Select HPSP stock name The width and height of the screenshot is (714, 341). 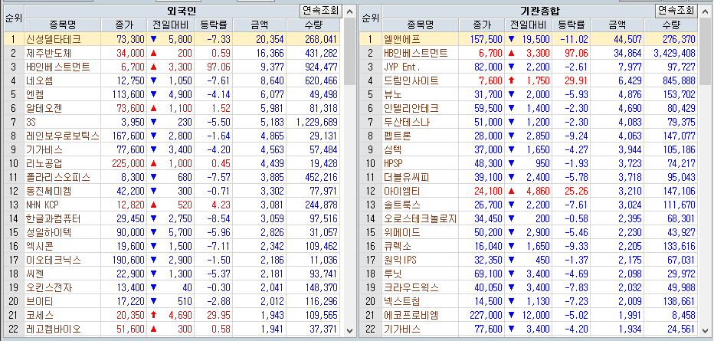[394, 163]
